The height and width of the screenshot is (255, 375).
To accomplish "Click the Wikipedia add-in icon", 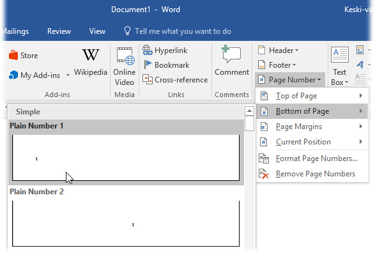I will click(x=91, y=55).
